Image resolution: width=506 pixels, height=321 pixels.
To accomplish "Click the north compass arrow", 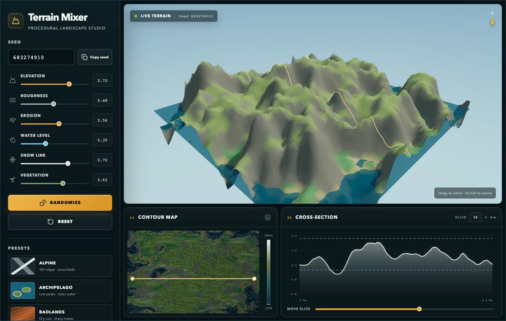I will point(492,21).
